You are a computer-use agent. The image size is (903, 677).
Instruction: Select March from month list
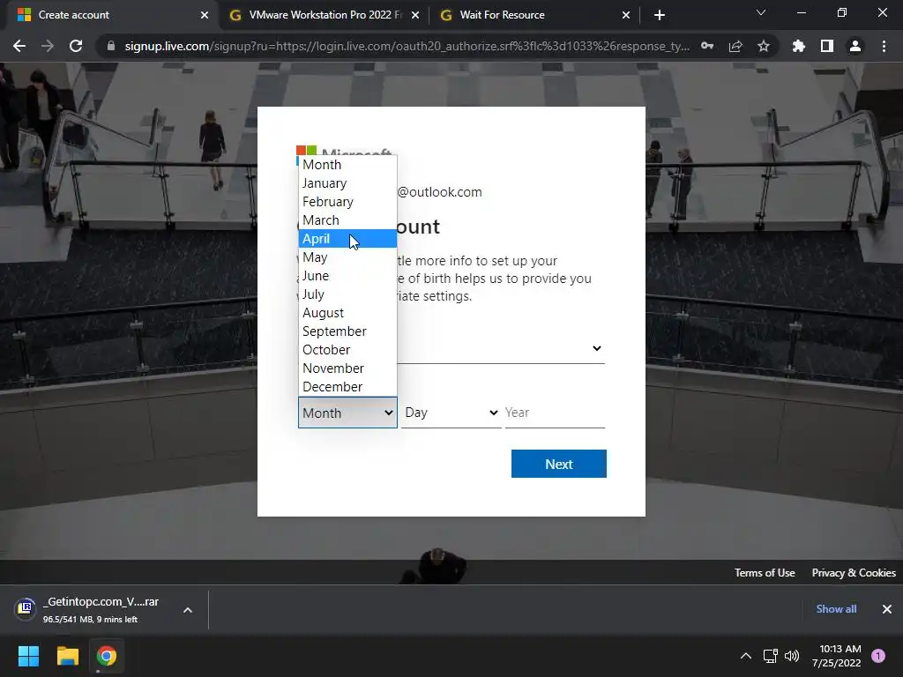[x=347, y=219]
